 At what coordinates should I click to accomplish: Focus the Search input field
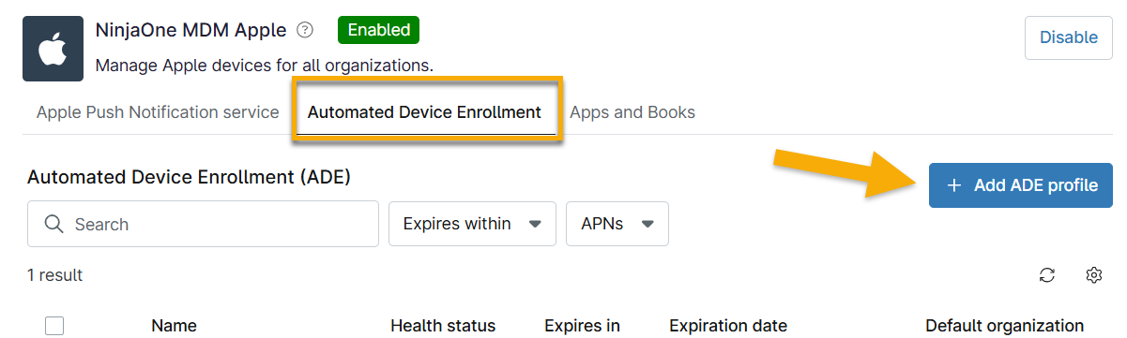[204, 224]
